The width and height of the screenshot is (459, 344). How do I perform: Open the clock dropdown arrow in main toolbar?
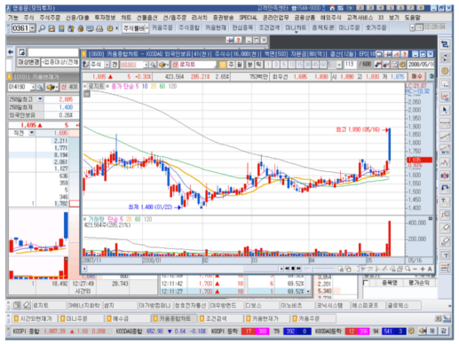(x=412, y=27)
